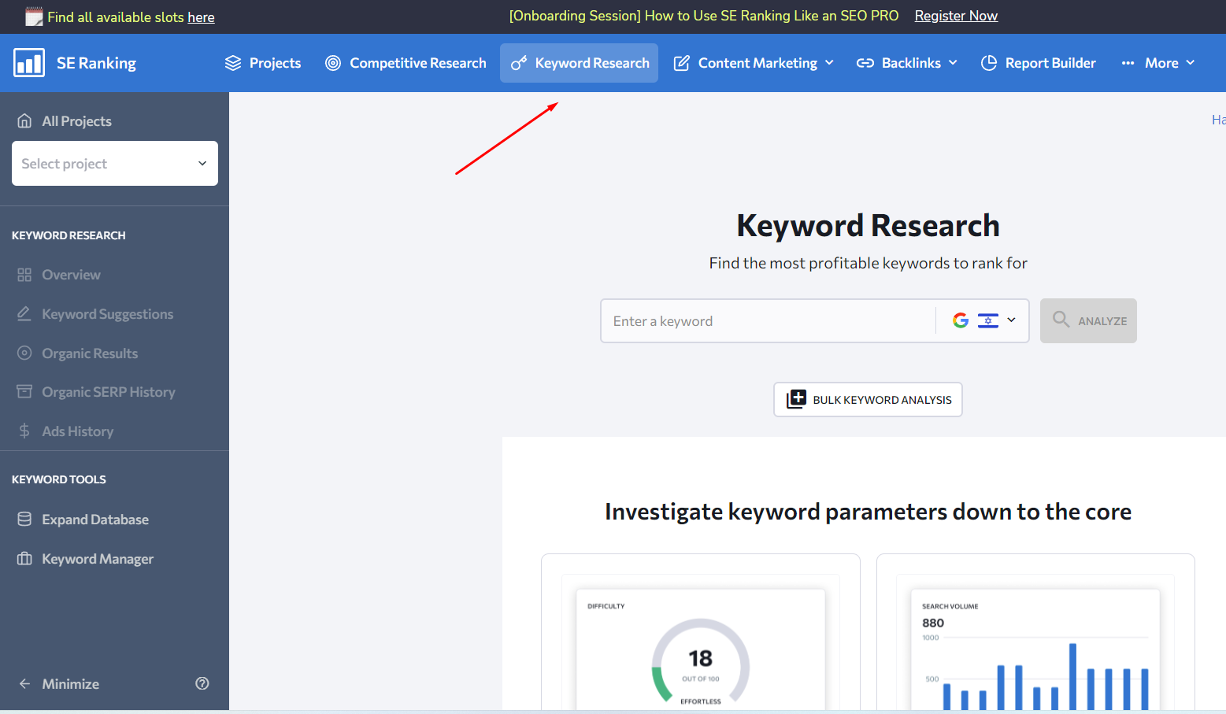Click Minimize sidebar label

click(70, 684)
